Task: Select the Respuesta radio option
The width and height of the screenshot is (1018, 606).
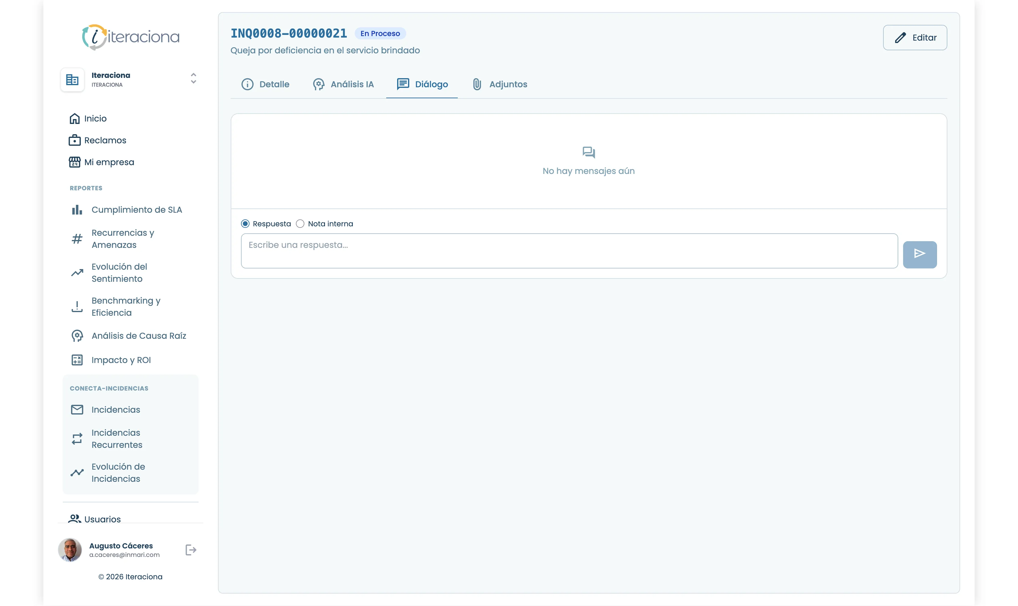Action: click(245, 223)
